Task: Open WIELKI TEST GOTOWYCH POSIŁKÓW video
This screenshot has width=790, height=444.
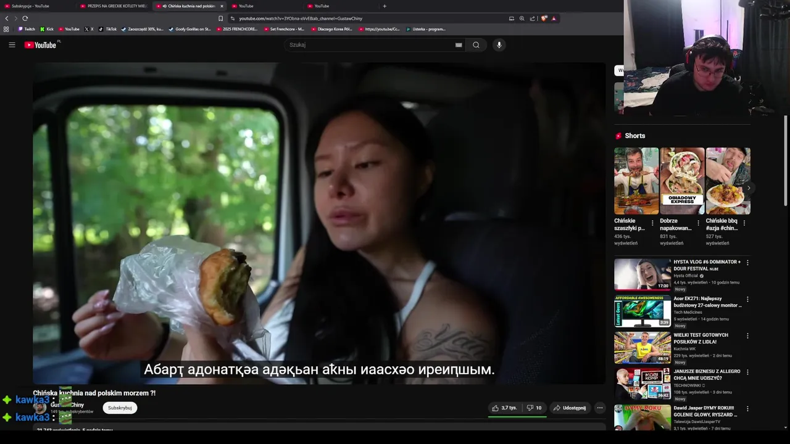Action: (642, 347)
